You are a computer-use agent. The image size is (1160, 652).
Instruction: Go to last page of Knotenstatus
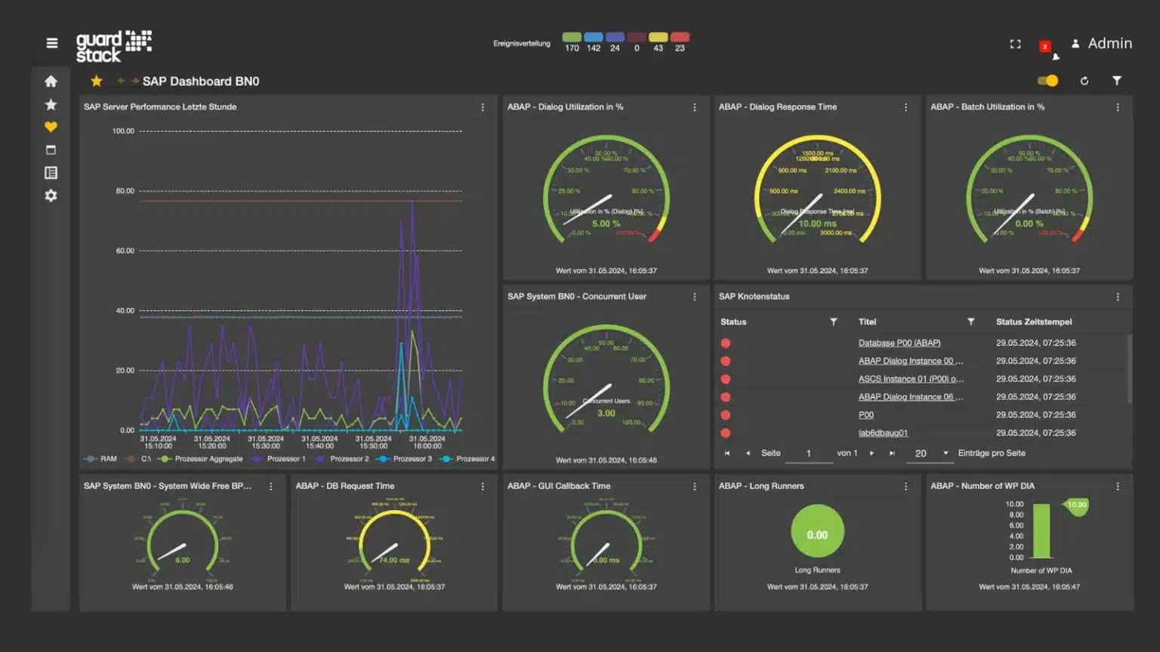pyautogui.click(x=892, y=454)
